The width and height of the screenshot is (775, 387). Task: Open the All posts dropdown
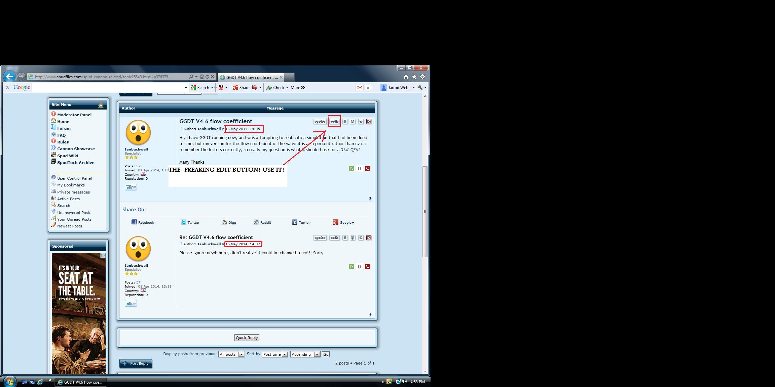coord(231,354)
